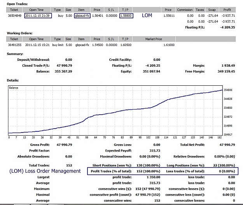Viewport: 243px width, 205px height.
Task: Click the Expected Payoff value 315.73
Action: point(155,151)
